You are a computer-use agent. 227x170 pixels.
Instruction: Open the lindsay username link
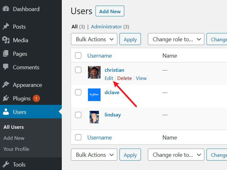coord(113,115)
